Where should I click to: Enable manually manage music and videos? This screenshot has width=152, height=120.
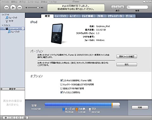point(61,88)
